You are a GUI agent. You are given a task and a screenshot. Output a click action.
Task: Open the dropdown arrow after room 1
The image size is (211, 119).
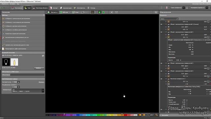click(x=87, y=12)
